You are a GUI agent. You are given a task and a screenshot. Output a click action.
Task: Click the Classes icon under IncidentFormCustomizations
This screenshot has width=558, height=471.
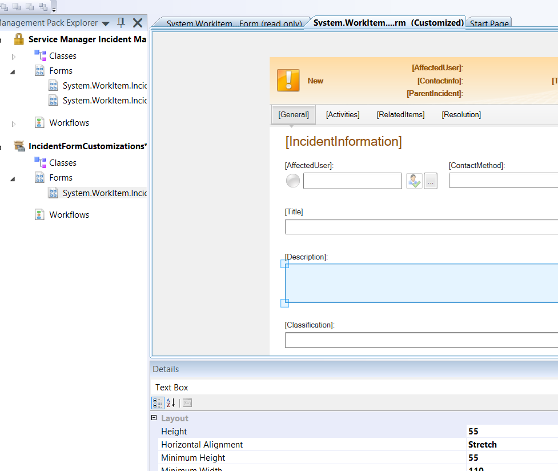pos(40,162)
